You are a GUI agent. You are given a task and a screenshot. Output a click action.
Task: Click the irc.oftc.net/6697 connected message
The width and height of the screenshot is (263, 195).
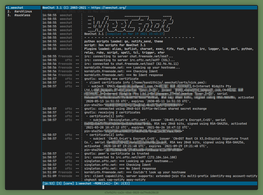click(x=131, y=157)
